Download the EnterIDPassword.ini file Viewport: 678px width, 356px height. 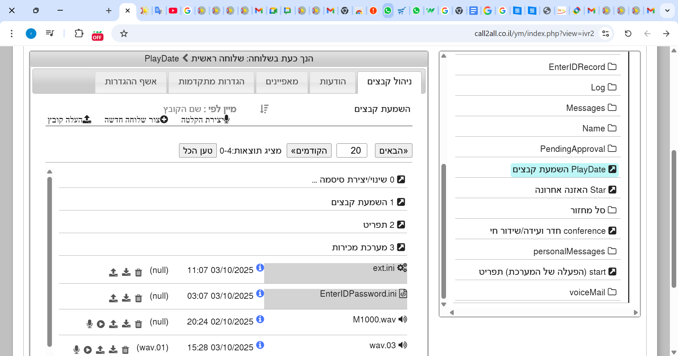coord(126,298)
